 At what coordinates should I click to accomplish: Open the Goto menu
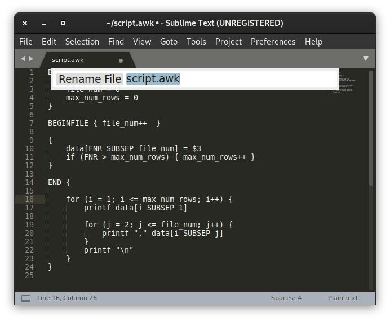169,42
